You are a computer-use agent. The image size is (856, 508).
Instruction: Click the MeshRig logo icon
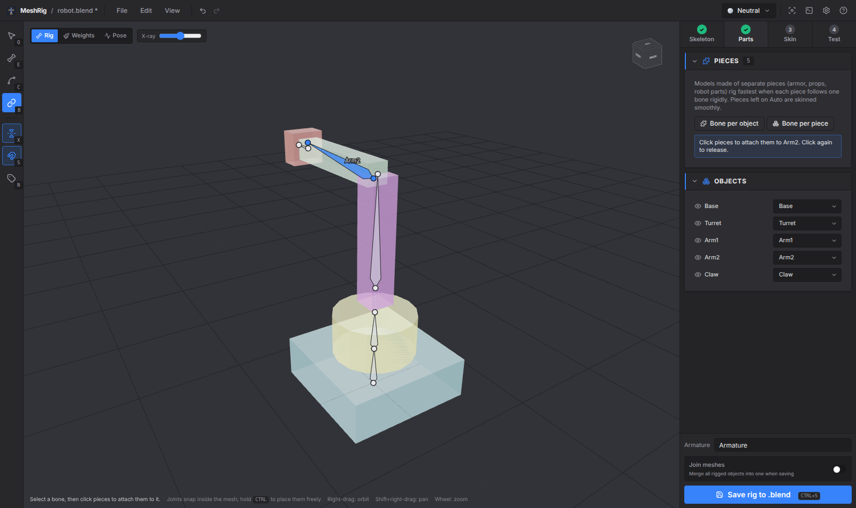tap(11, 11)
